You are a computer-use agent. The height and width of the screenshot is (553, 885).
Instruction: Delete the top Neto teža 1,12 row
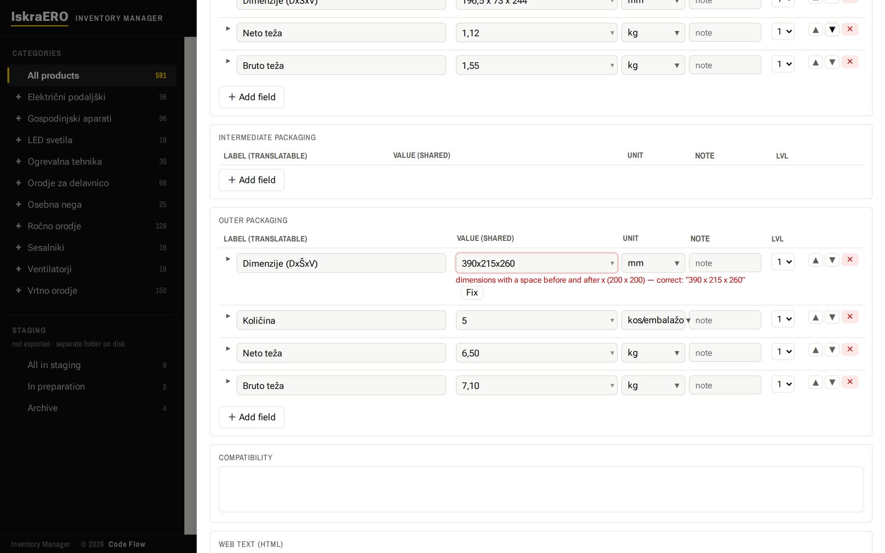(x=850, y=29)
